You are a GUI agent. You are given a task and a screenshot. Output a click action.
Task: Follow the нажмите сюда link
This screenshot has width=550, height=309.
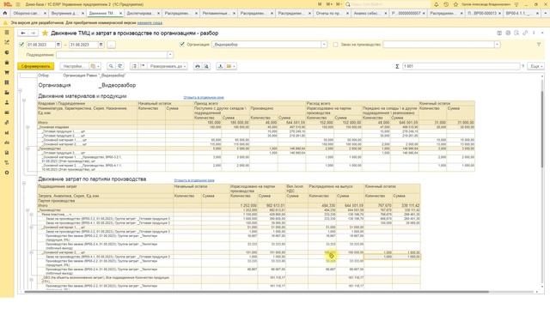point(150,23)
